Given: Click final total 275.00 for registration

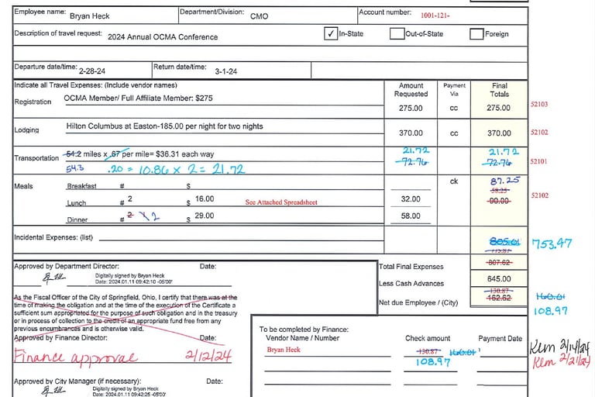Looking at the screenshot, I should click(499, 108).
